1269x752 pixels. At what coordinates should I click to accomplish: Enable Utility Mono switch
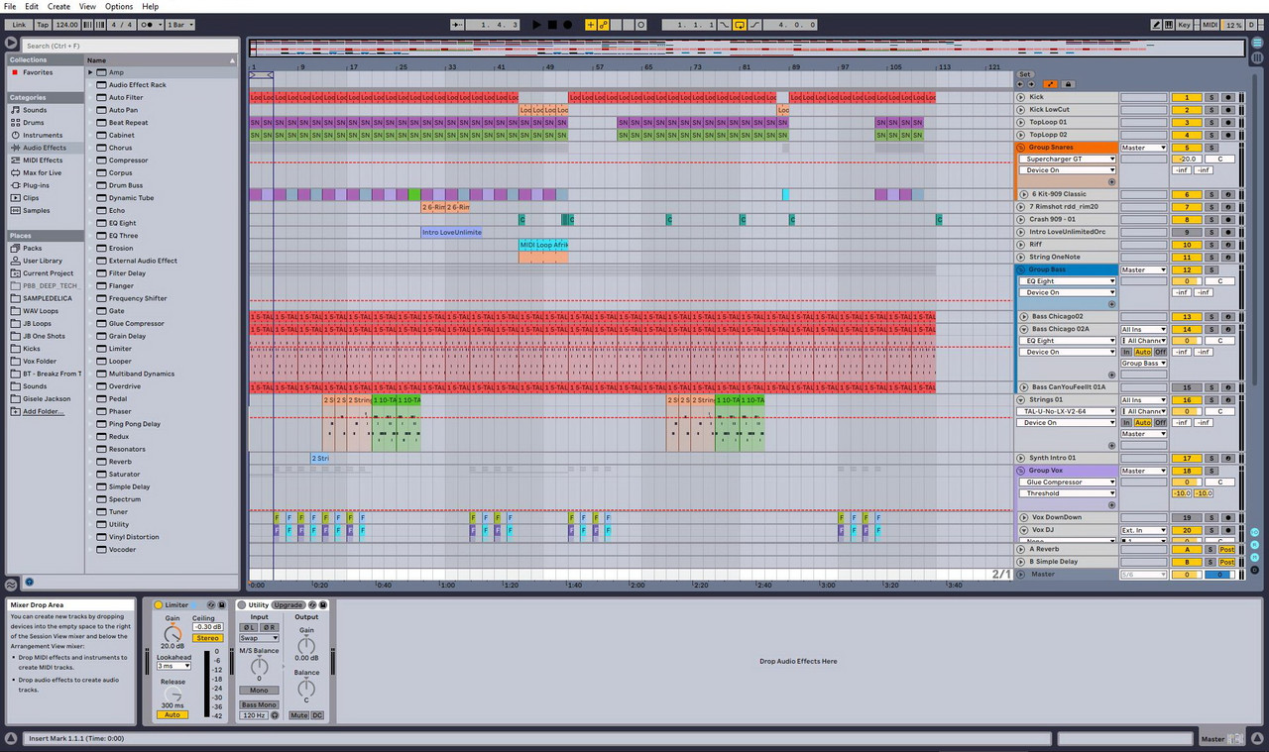click(259, 690)
